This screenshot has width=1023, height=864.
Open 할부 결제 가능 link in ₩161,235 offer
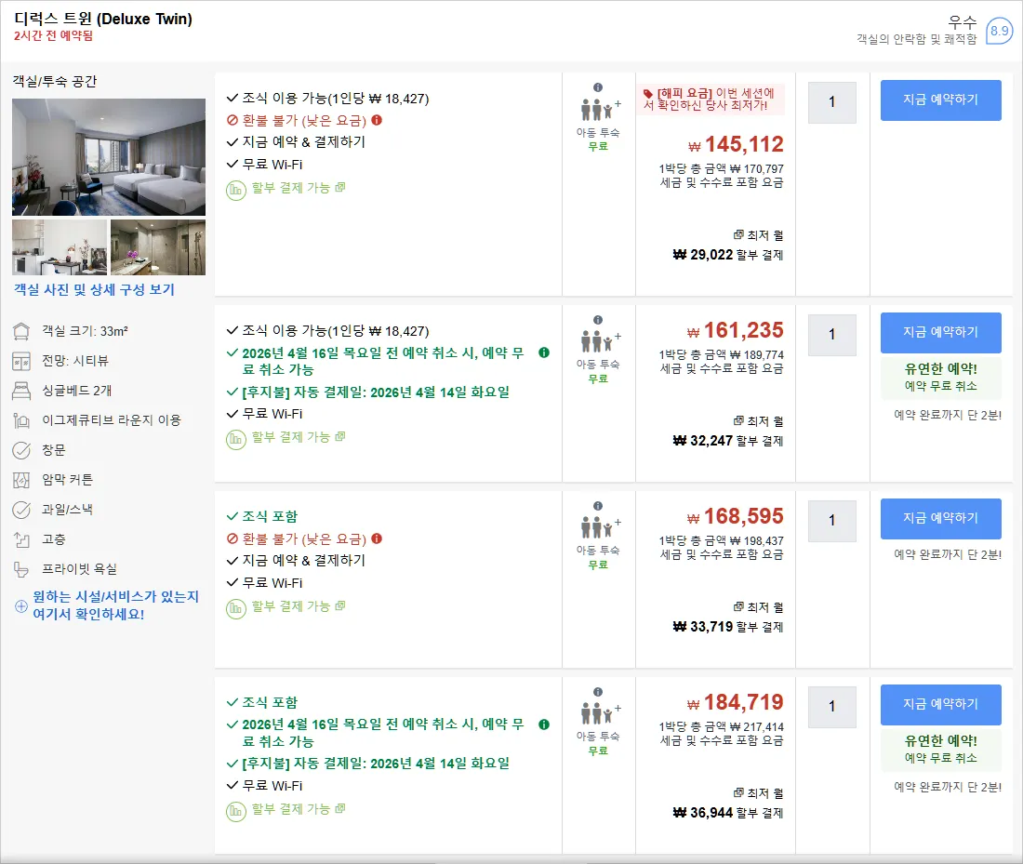tap(298, 437)
